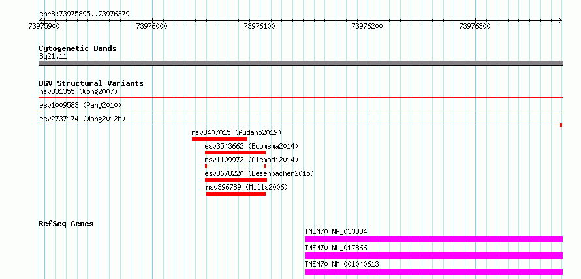This screenshot has height=279, width=581.
Task: Click the red bar under nsv3407015
Action: 219,139
